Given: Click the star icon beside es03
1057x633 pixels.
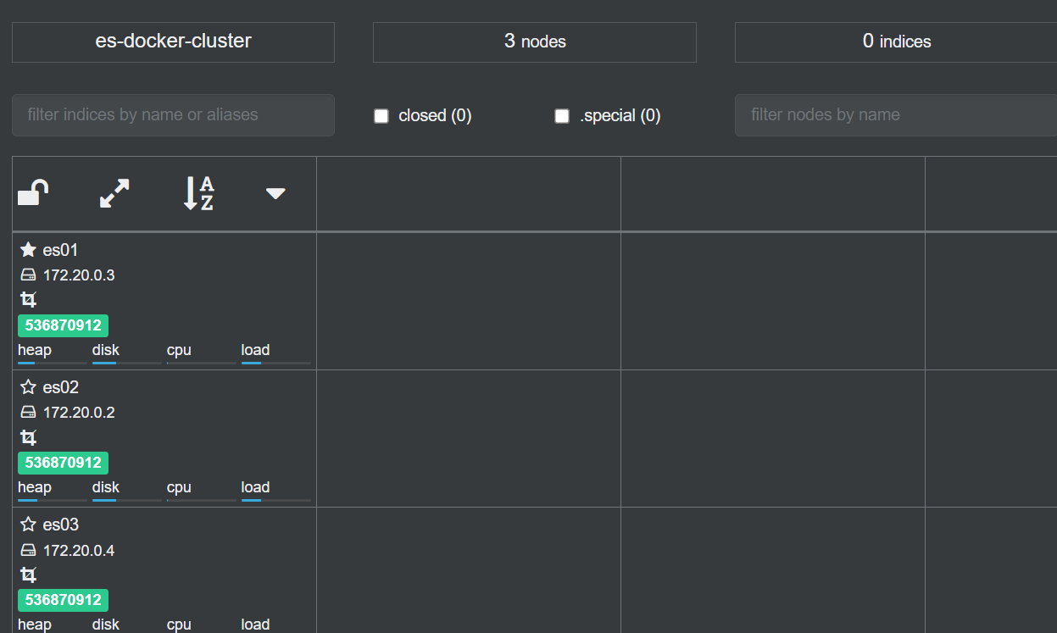Looking at the screenshot, I should pyautogui.click(x=28, y=525).
